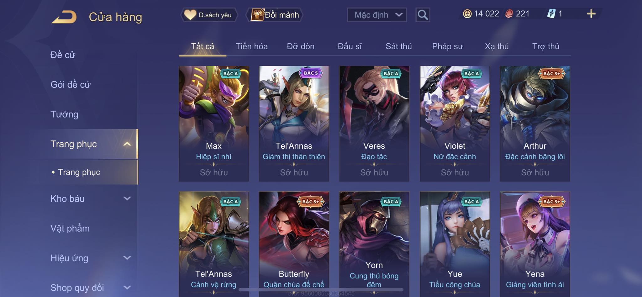Select the Arthur Đặc cảnh băng lôi skin
Image resolution: width=642 pixels, height=297 pixels.
(x=535, y=124)
